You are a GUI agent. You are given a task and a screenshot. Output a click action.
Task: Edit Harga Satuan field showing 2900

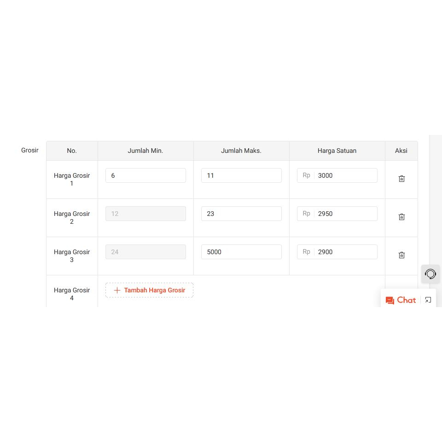(337, 252)
